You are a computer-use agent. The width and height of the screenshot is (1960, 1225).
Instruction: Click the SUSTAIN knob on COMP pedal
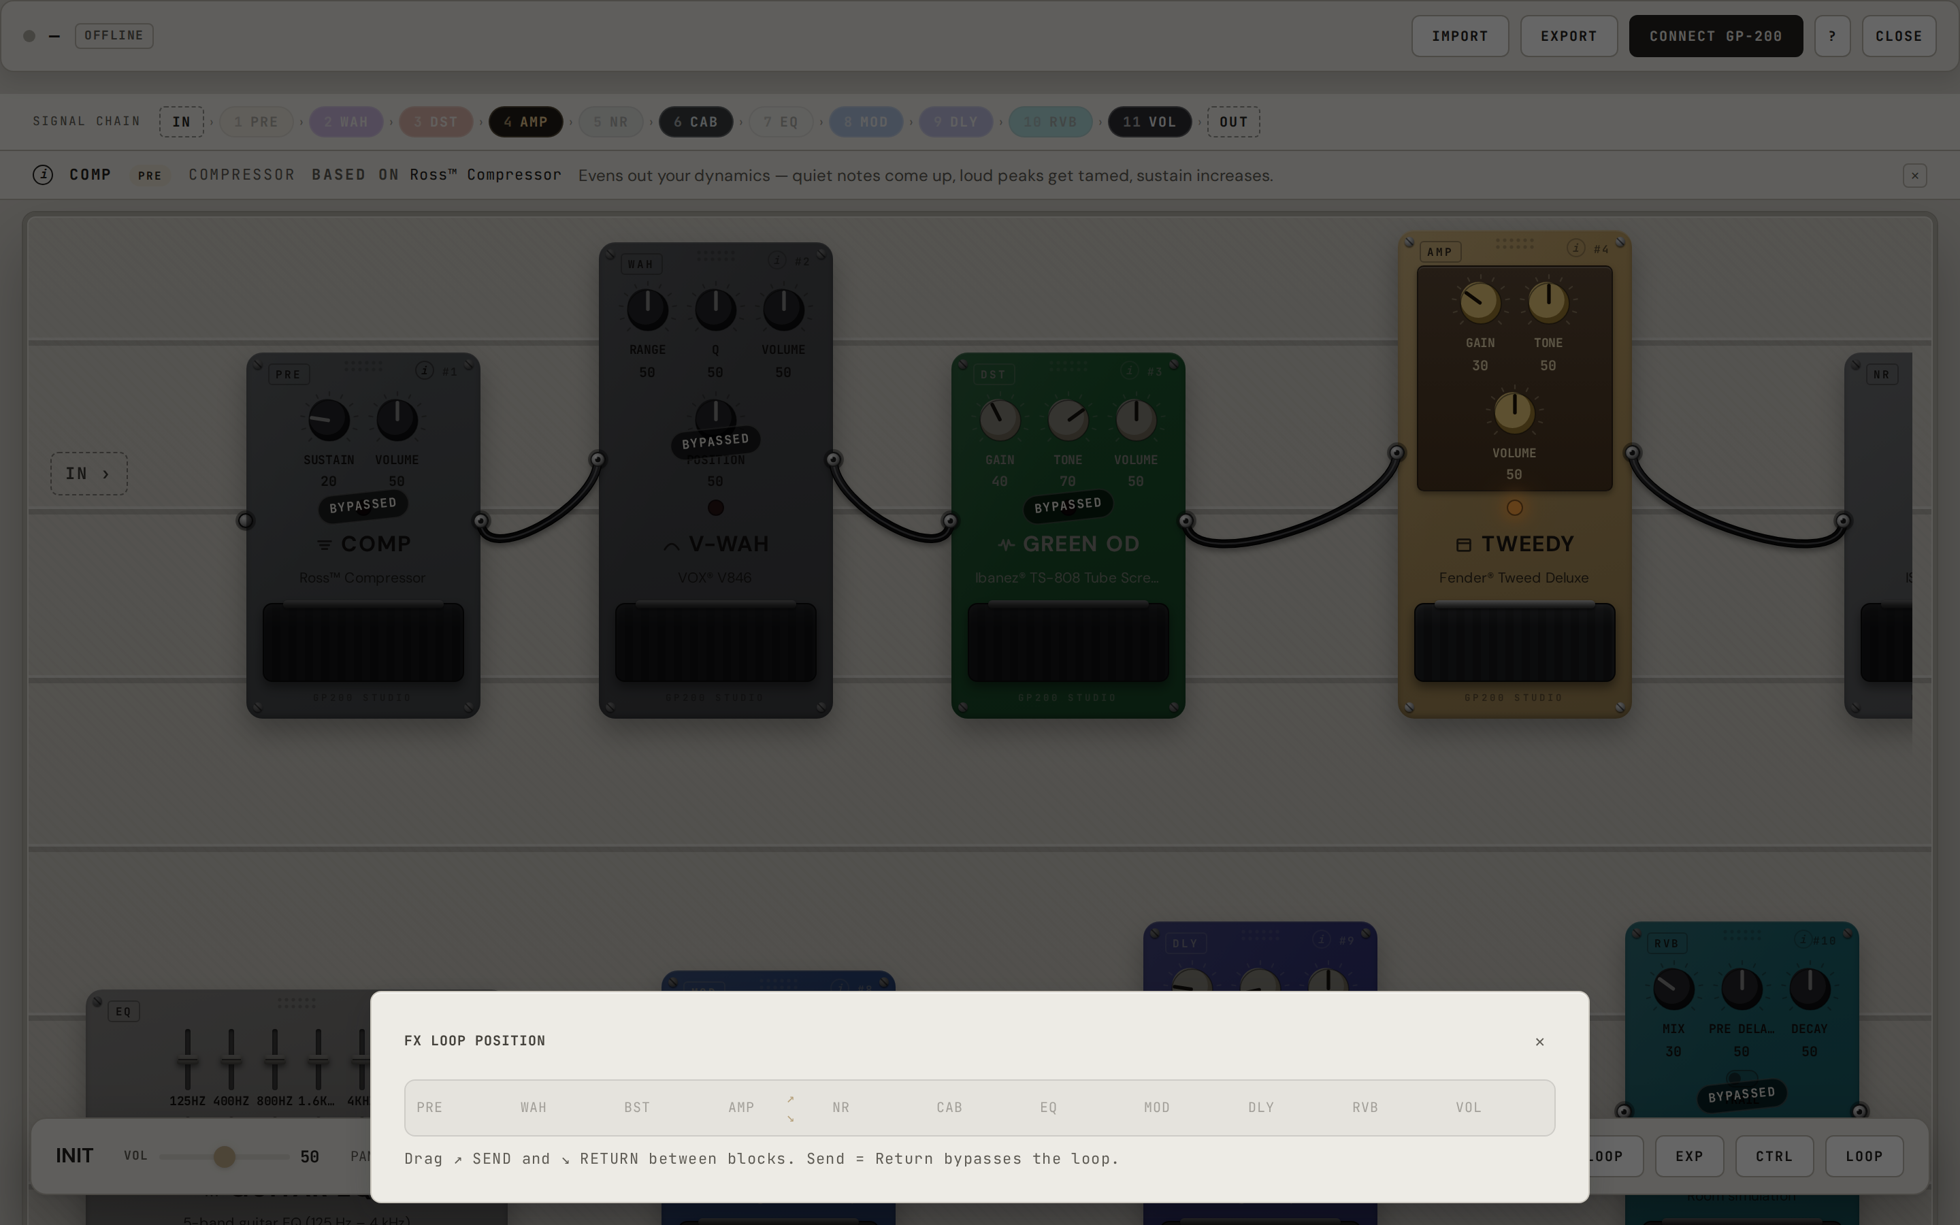pyautogui.click(x=329, y=420)
